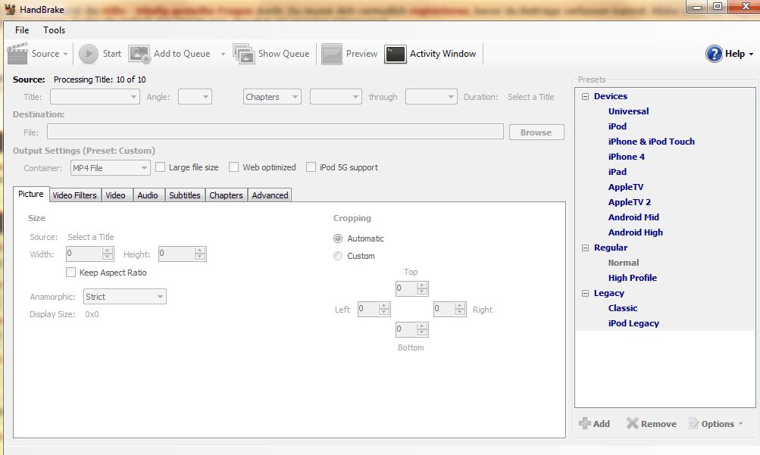Click the Start play icon

89,54
